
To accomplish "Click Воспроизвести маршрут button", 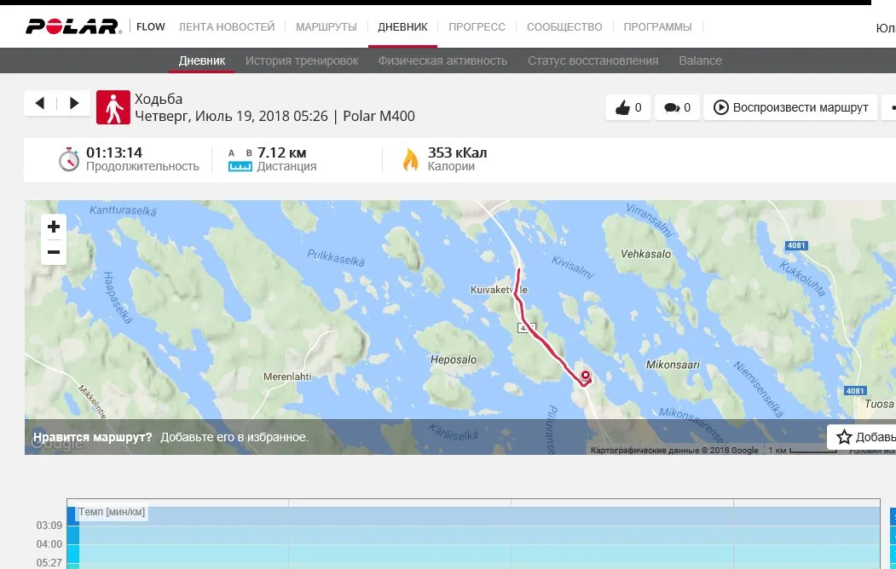I will (790, 107).
